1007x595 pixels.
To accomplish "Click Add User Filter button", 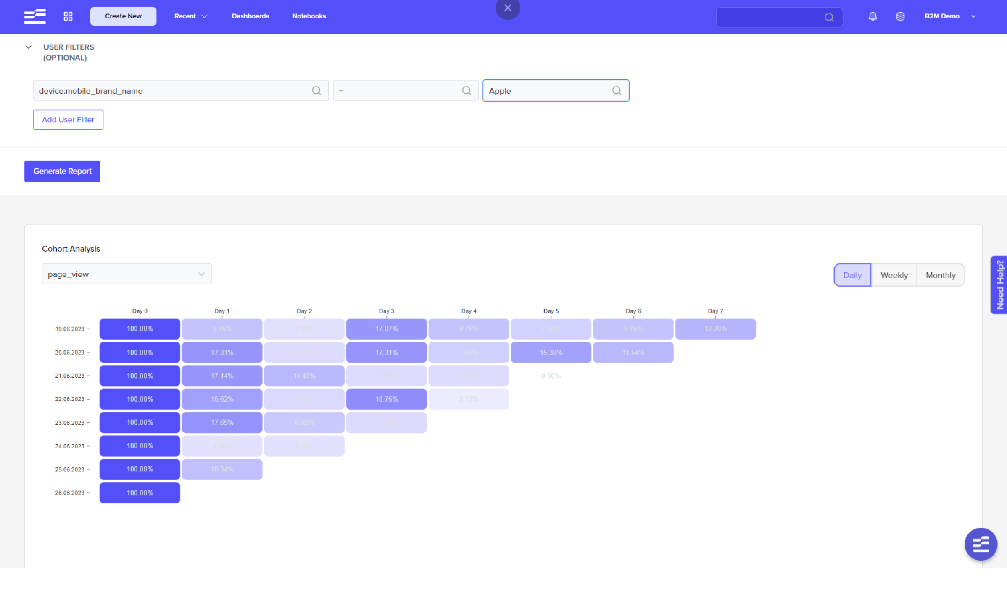I will tap(68, 120).
